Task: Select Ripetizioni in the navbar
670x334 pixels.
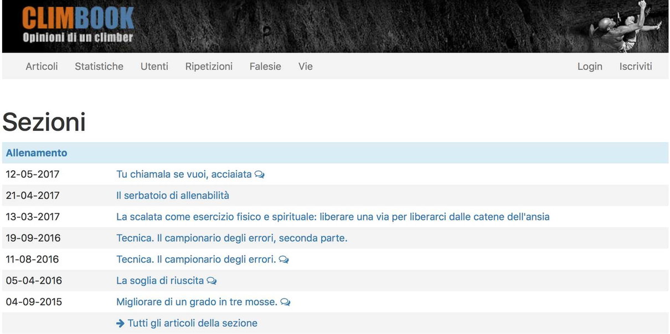Action: (x=209, y=66)
